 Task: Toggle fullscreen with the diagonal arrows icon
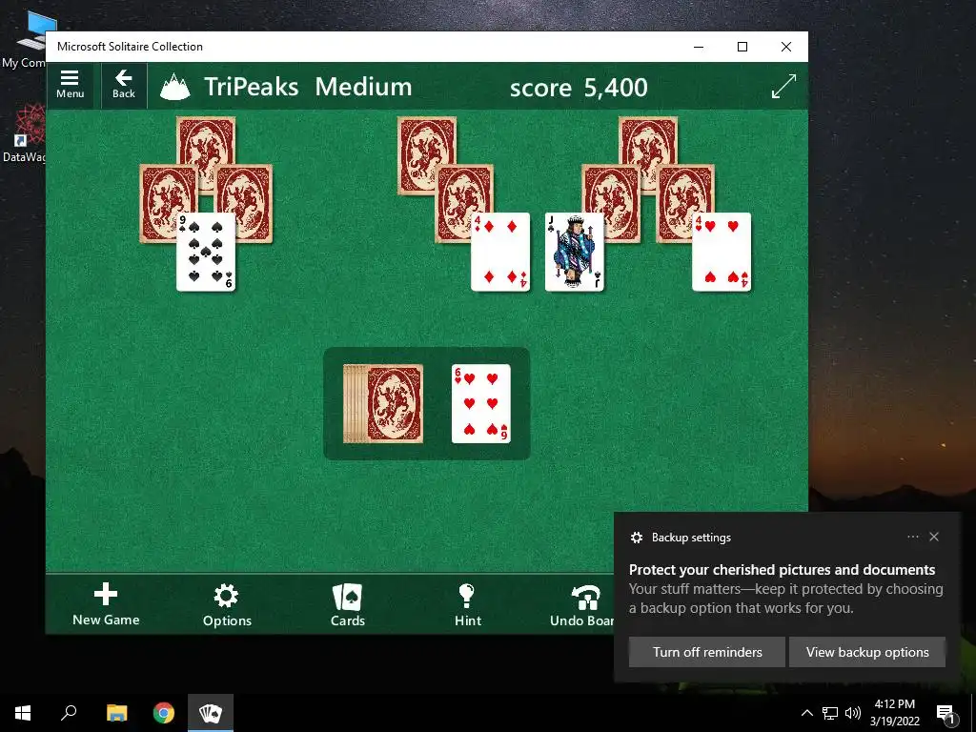(x=783, y=87)
